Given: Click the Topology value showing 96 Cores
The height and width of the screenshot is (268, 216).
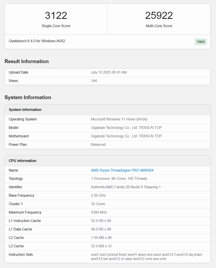Looking at the screenshot, I should [119, 179].
